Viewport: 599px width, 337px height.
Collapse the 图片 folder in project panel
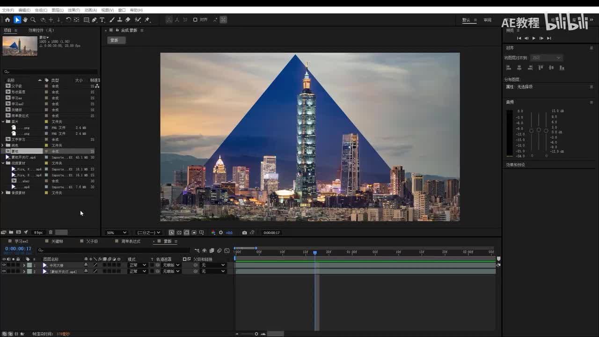[x=3, y=122]
